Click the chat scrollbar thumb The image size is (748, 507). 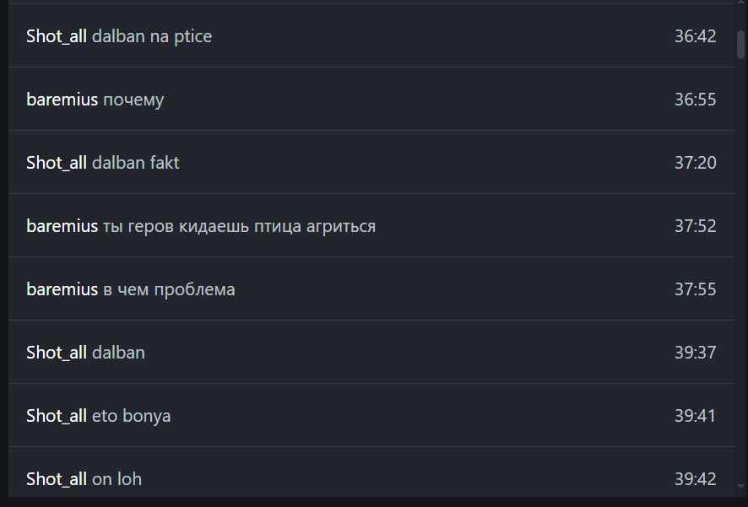pyautogui.click(x=740, y=44)
